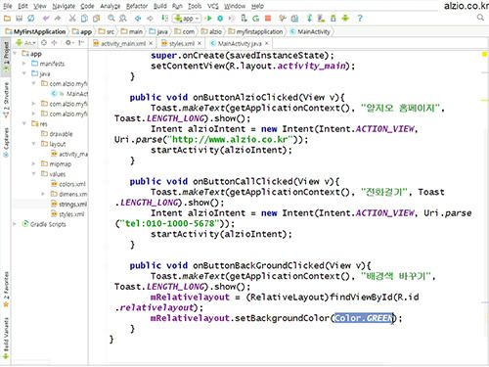This screenshot has width=489, height=367.
Task: Collapse the java folder
Action: (x=23, y=73)
